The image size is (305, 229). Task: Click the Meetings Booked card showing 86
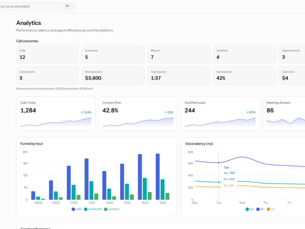284,114
